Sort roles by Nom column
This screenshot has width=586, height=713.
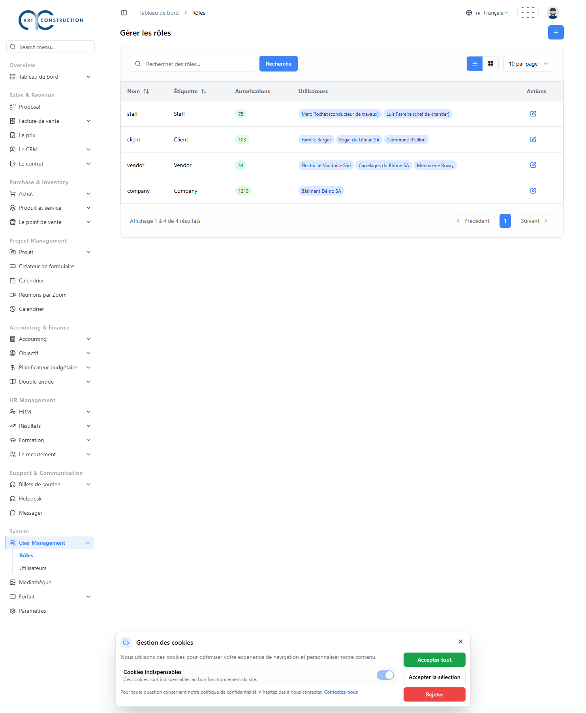point(138,91)
